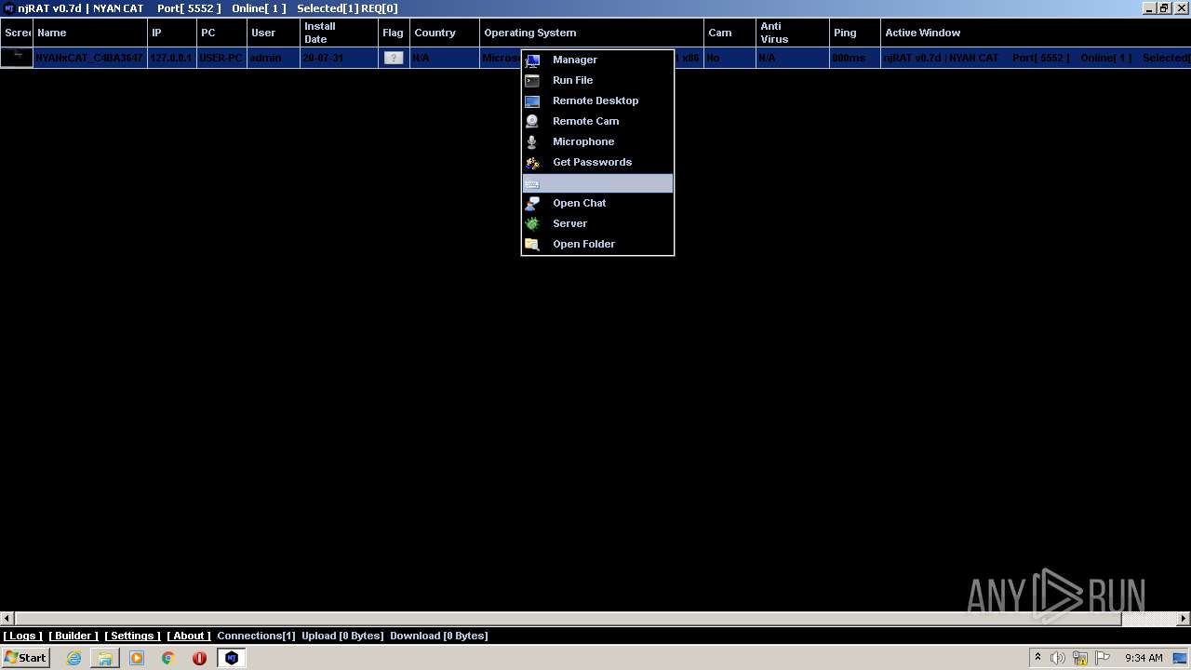
Task: Launch Internet Explorer from the taskbar
Action: 74,658
